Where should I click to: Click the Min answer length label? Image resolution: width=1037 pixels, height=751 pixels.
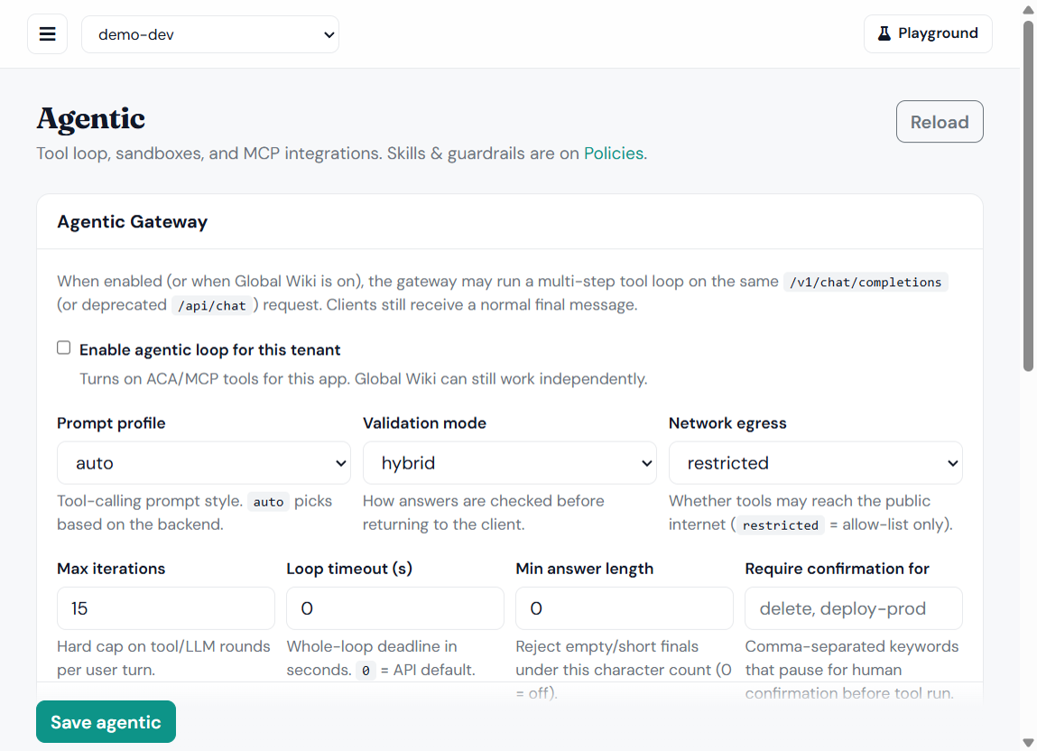[x=585, y=569]
